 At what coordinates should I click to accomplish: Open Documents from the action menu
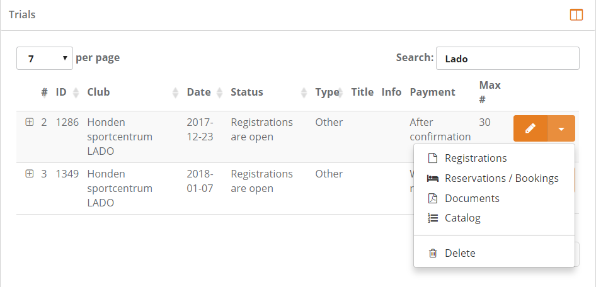(472, 199)
